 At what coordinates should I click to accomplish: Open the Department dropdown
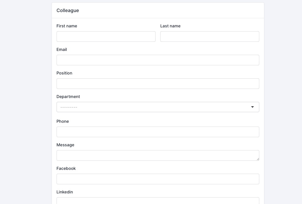[x=158, y=107]
